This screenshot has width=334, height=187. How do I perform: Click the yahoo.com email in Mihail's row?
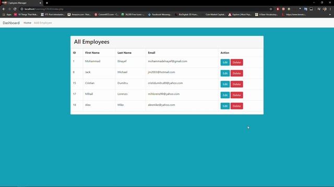point(163,94)
